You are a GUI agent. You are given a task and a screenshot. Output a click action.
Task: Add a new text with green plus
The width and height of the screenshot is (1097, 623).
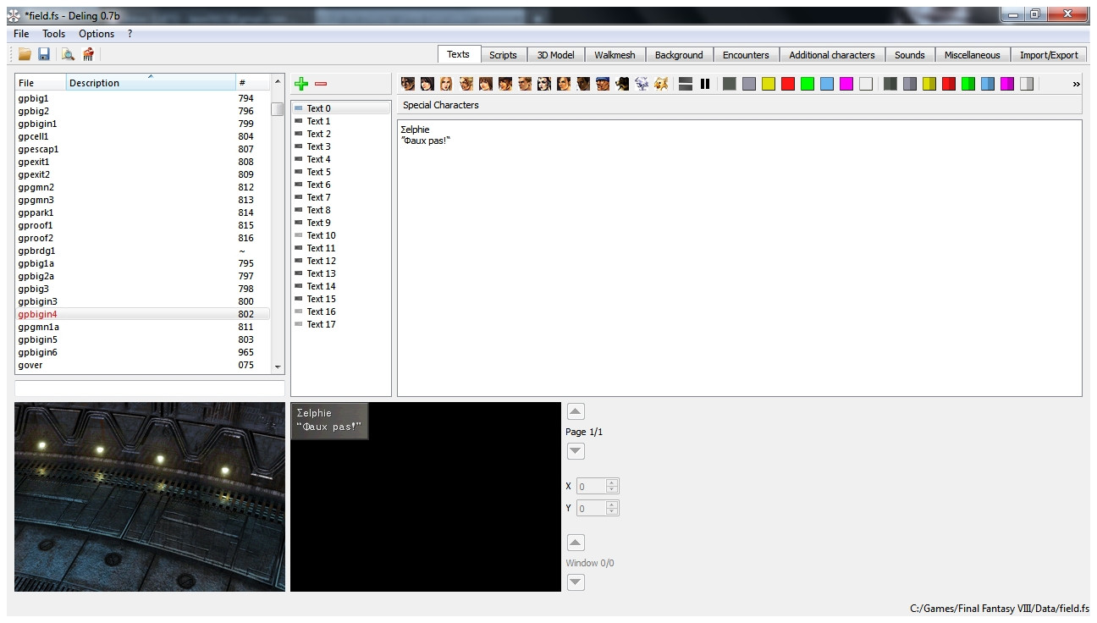click(x=301, y=83)
